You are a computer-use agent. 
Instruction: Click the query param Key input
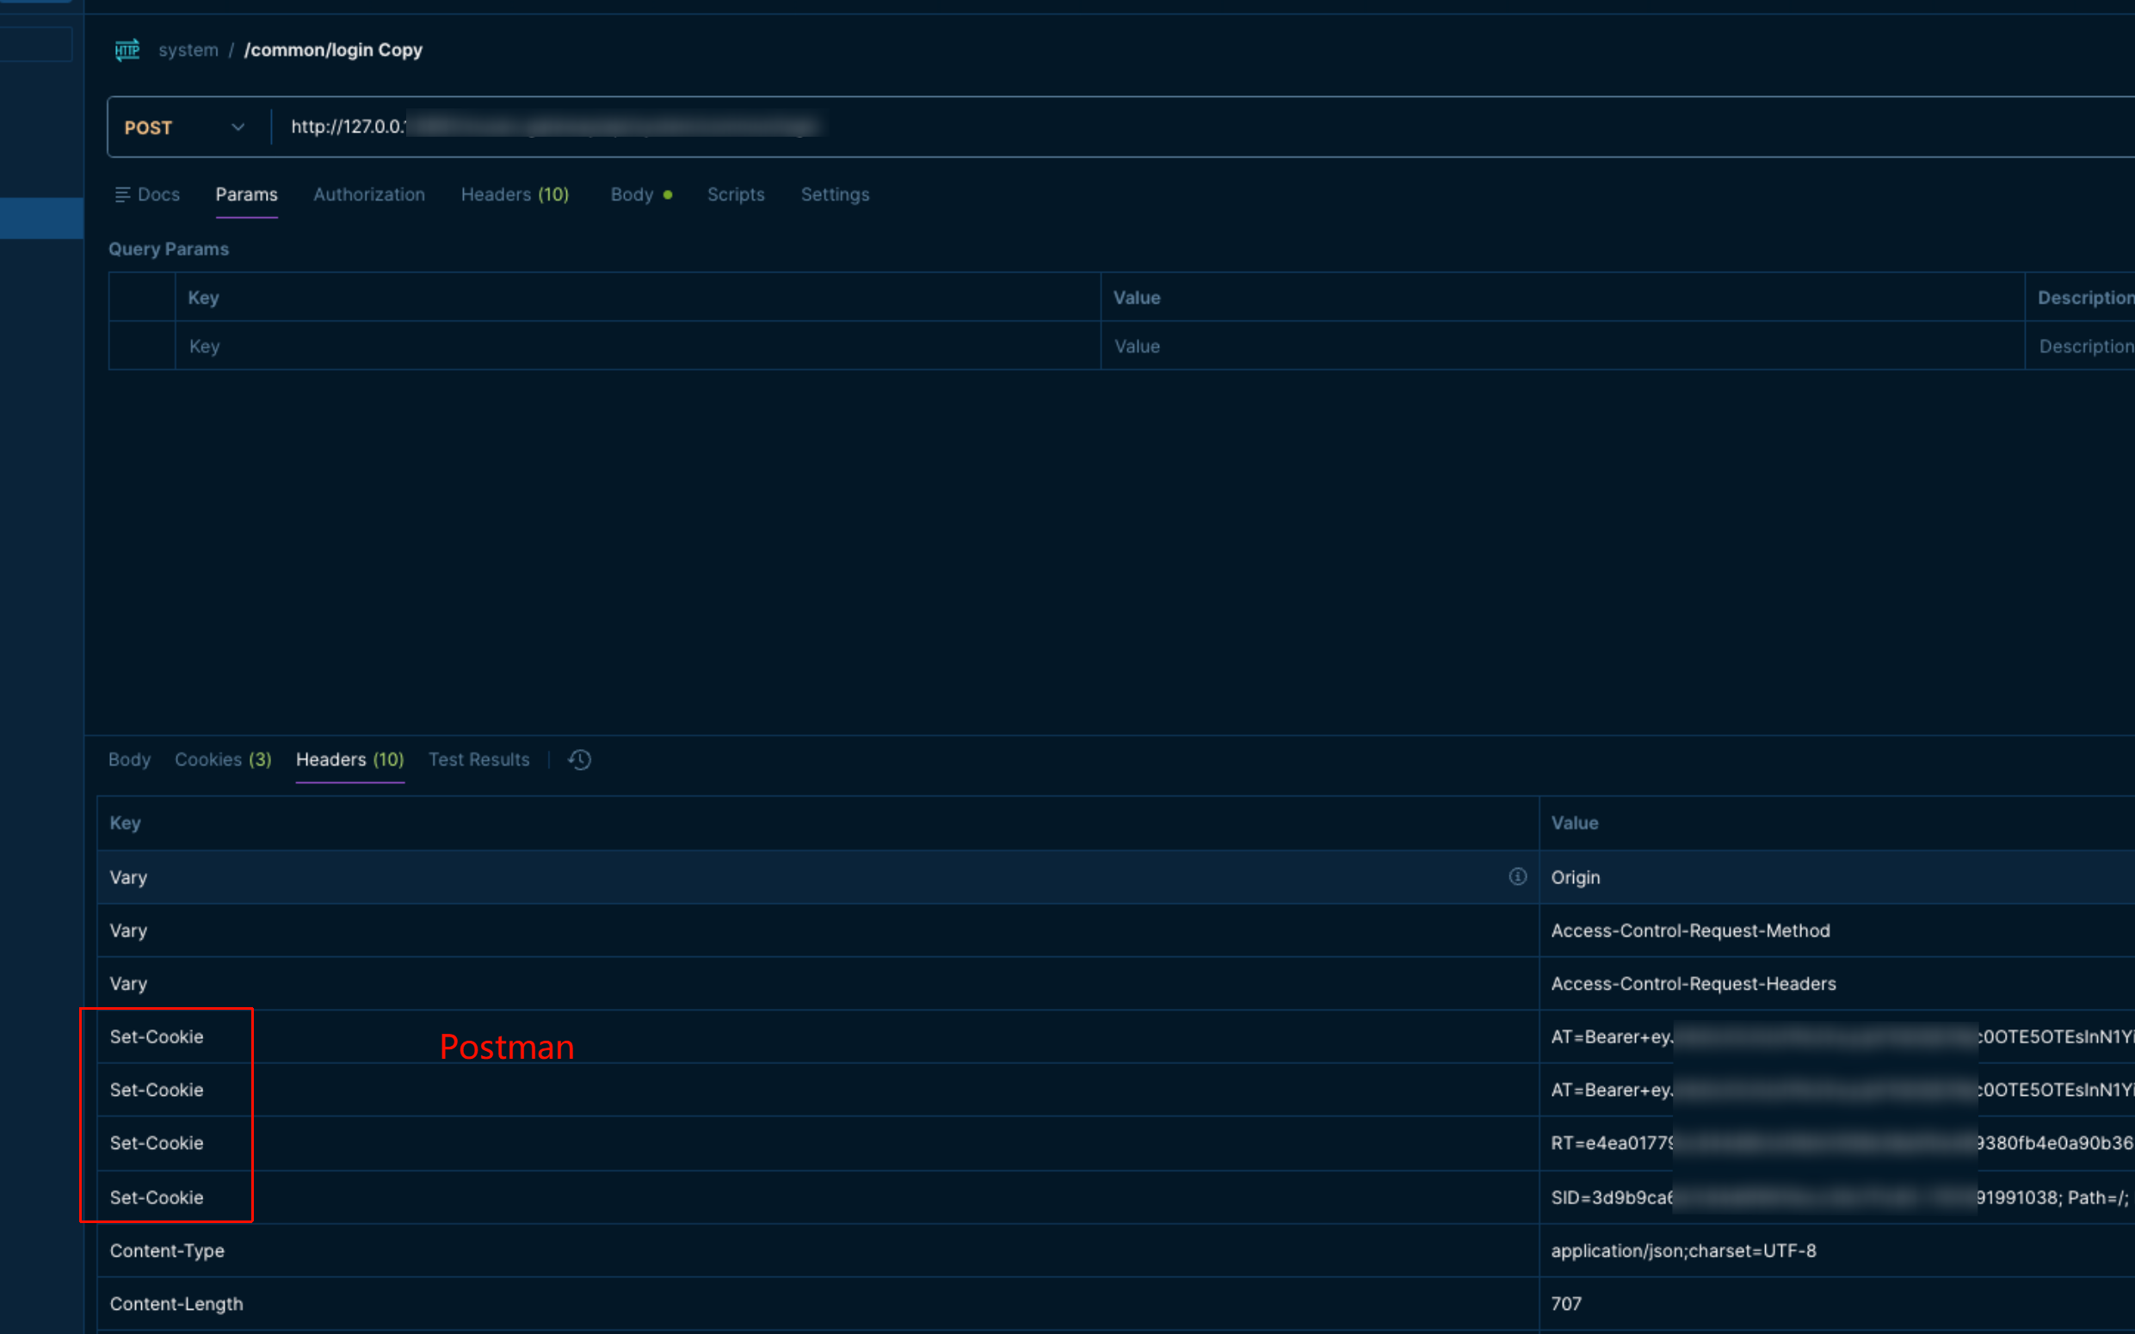[x=635, y=346]
